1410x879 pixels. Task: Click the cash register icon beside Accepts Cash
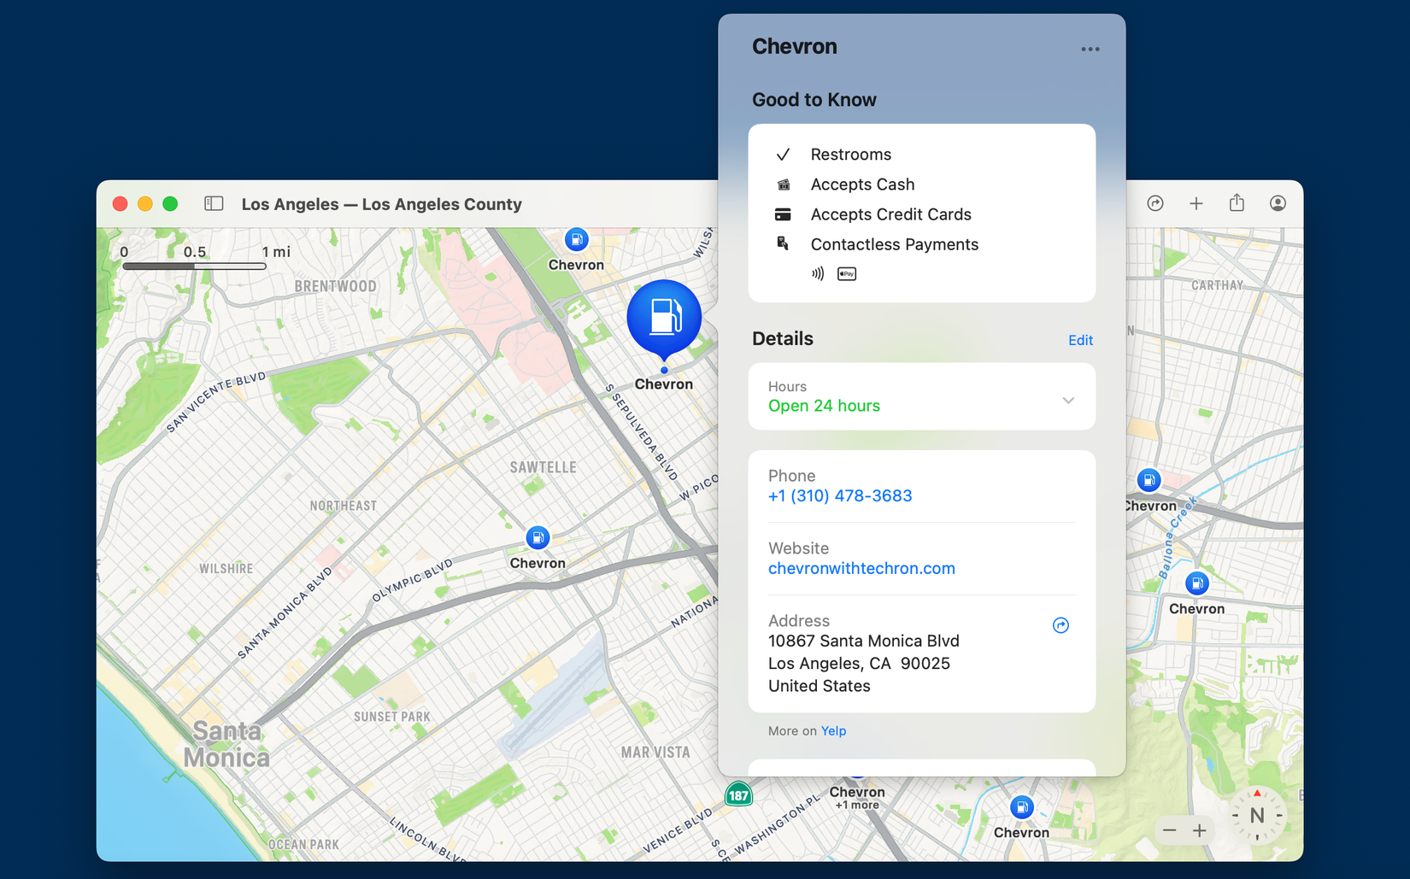click(783, 184)
